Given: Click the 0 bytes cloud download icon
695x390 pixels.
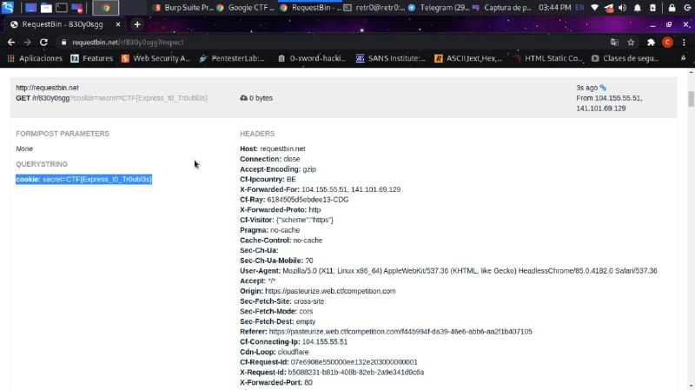Looking at the screenshot, I should tap(243, 98).
